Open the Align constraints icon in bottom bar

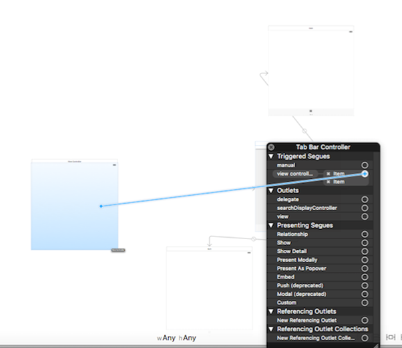(x=391, y=337)
